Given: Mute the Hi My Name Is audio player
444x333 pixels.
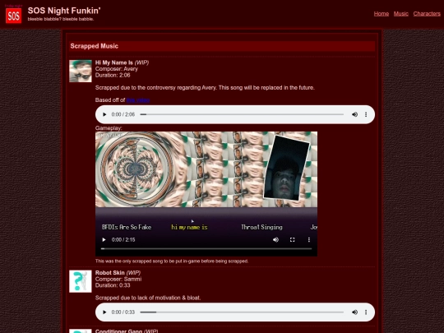Looking at the screenshot, I should [354, 114].
